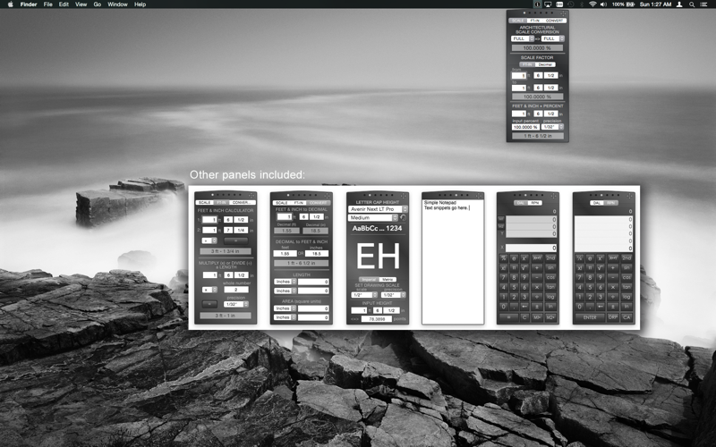Switch to FT-IN tab in top-right panel

pos(535,21)
